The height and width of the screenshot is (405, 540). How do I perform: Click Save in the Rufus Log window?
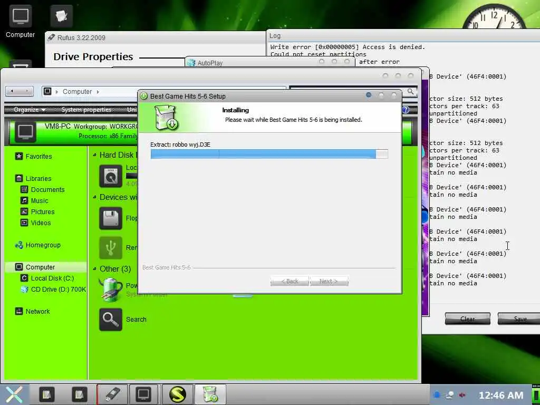pos(519,319)
